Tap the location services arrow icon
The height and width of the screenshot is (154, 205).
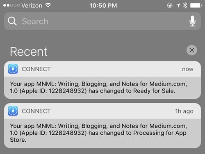178,6
